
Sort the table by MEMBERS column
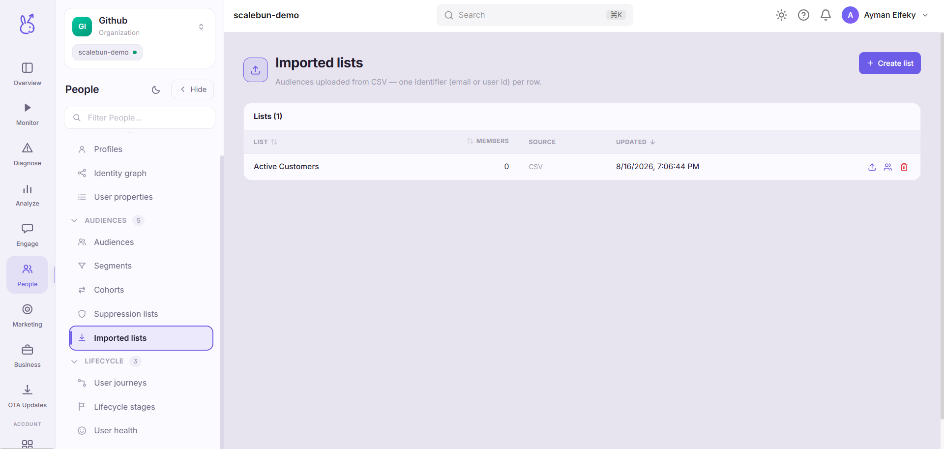pos(488,141)
